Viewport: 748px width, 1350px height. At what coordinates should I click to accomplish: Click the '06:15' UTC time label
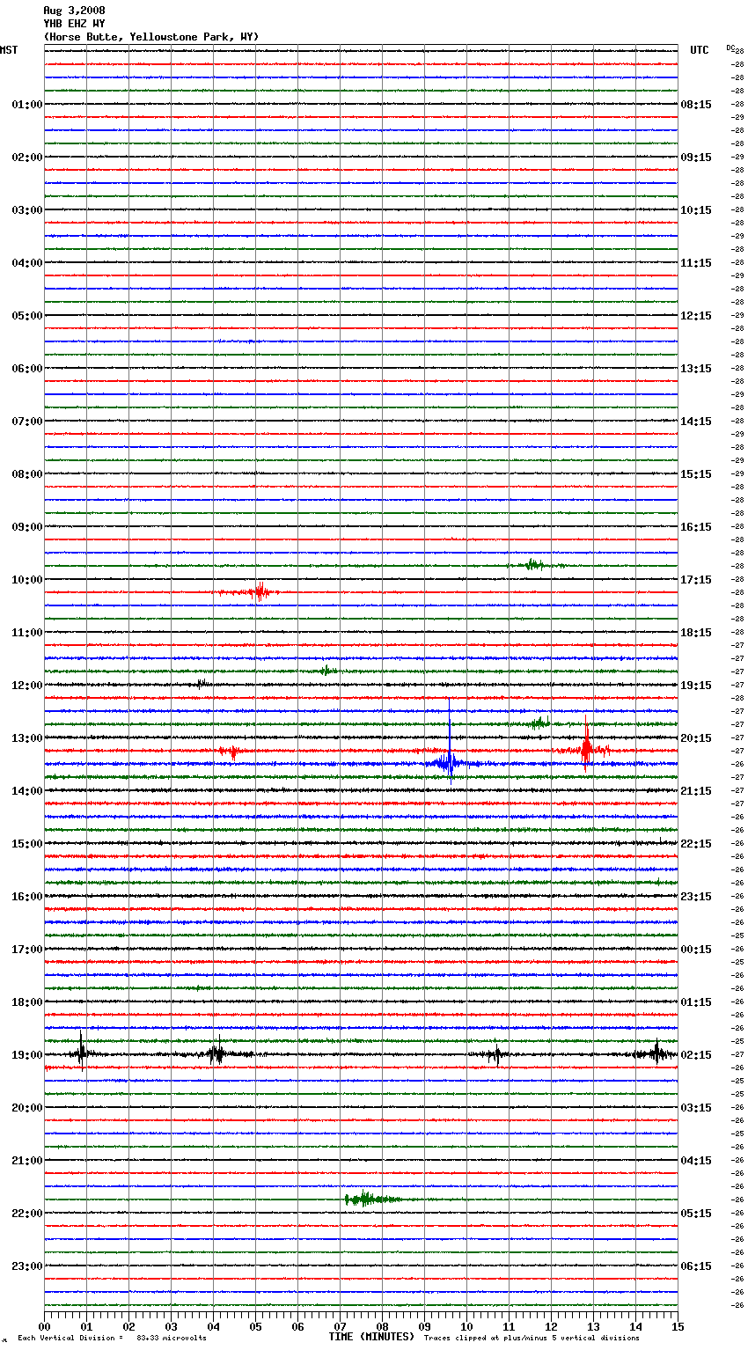(x=696, y=1266)
